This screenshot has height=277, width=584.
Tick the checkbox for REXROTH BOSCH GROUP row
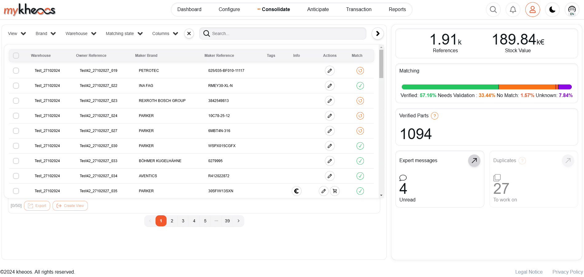[x=16, y=101]
